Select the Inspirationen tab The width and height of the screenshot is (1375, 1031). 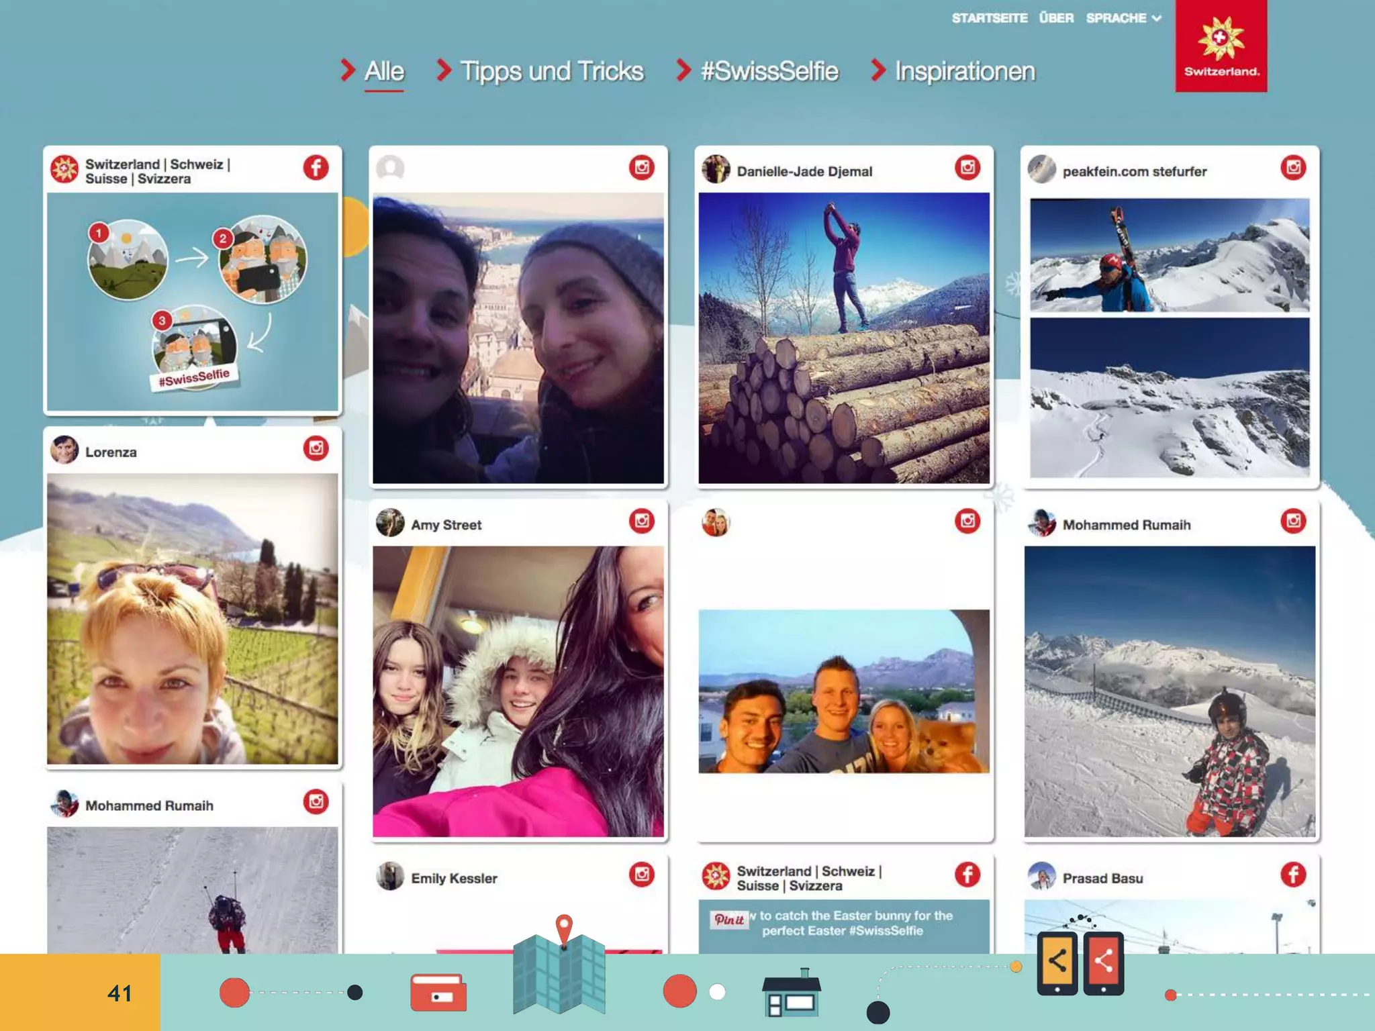tap(965, 71)
